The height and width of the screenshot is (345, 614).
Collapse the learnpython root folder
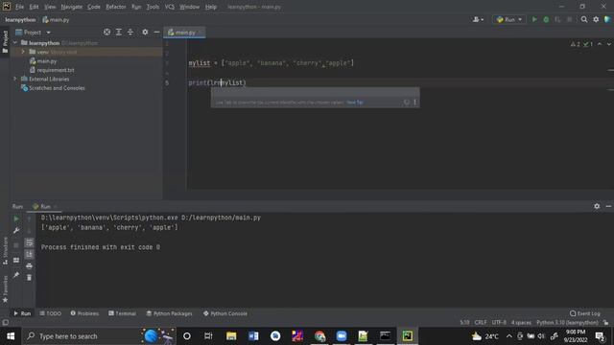(15, 42)
